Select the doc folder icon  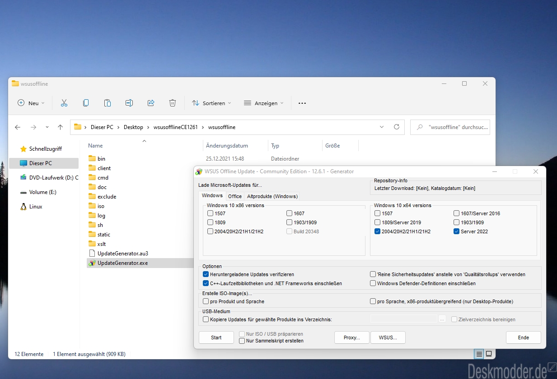(92, 187)
